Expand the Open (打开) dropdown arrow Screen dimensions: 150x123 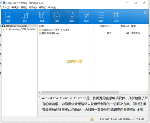pyautogui.click(x=16, y=15)
